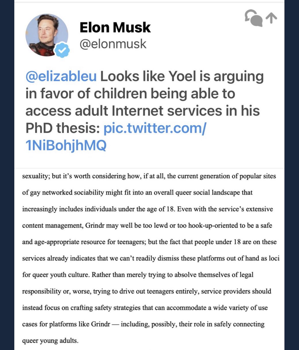The width and height of the screenshot is (299, 350).
Task: Click the thesis line beginning "sexuality;"
Action: pos(149,176)
